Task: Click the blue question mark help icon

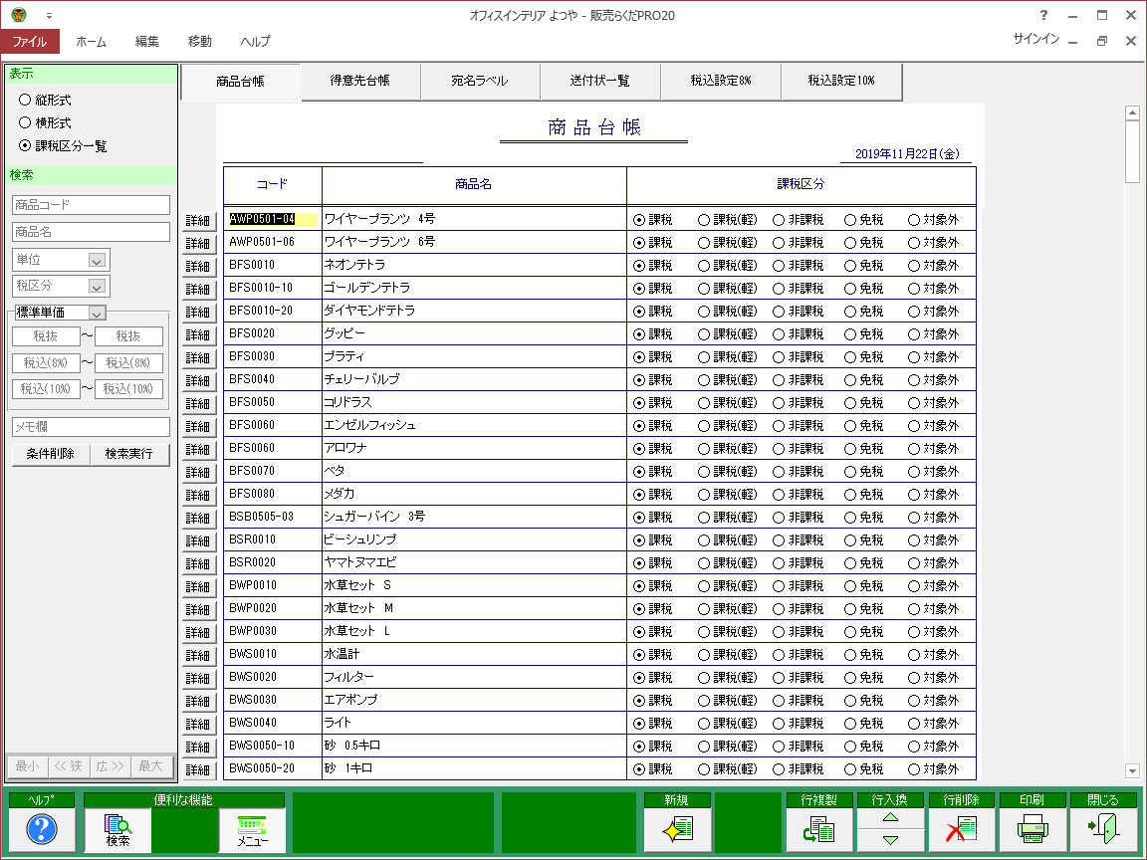Action: pyautogui.click(x=42, y=829)
